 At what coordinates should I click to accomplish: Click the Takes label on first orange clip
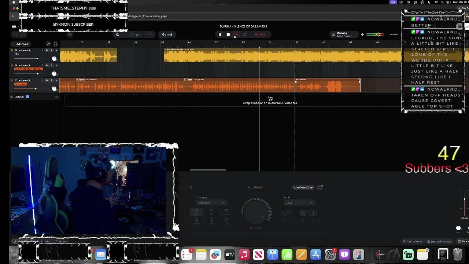tap(81, 80)
